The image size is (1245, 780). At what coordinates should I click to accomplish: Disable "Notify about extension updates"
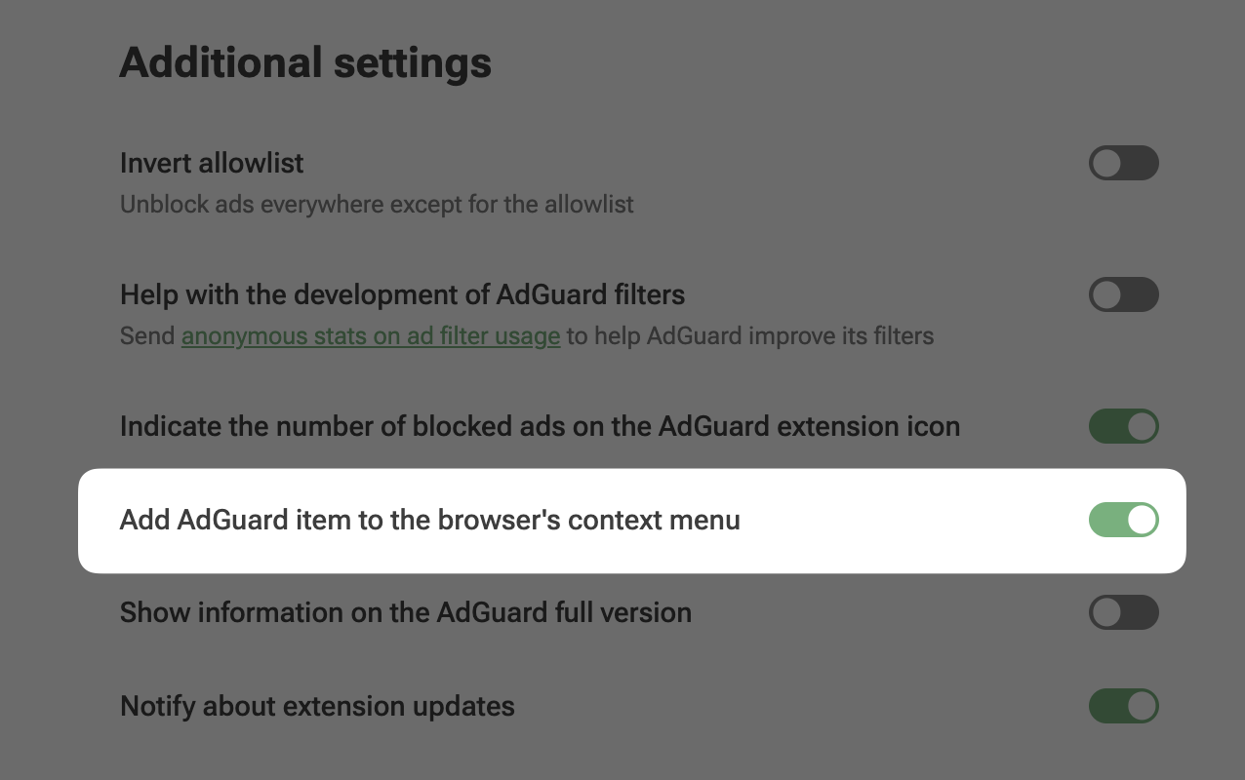click(1123, 706)
